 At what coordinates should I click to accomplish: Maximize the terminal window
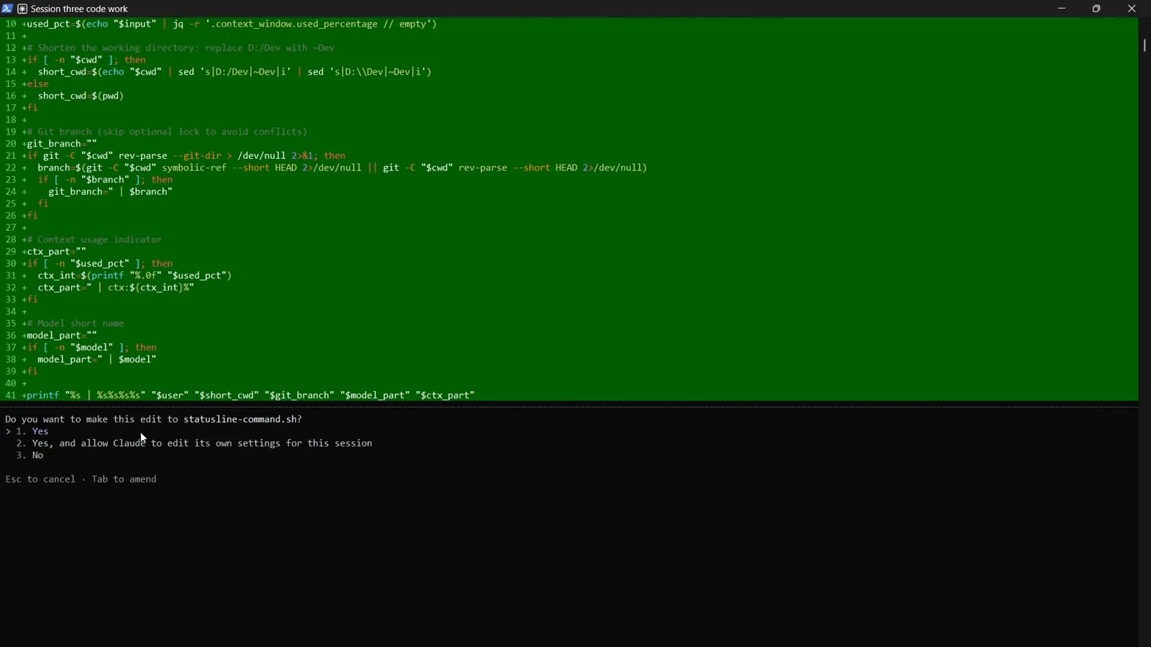(1097, 9)
